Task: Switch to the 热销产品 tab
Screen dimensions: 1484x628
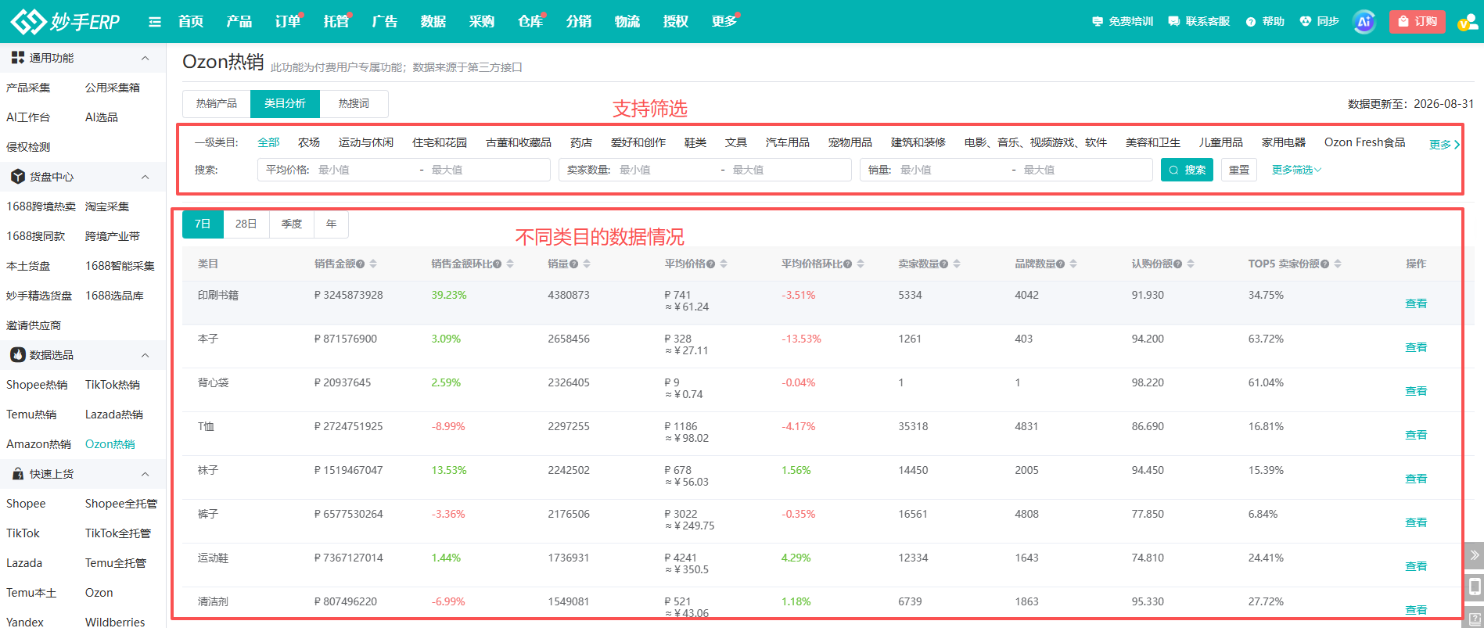Action: [x=217, y=103]
